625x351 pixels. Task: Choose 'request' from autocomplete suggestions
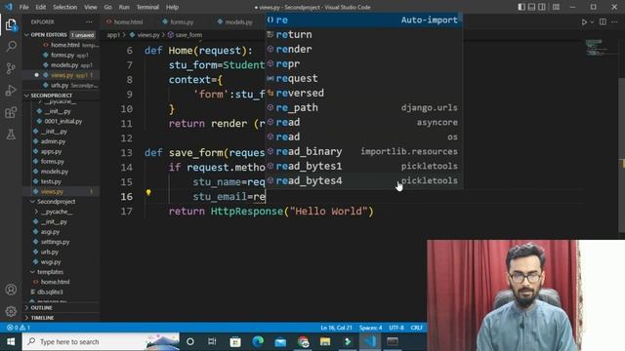pyautogui.click(x=364, y=78)
